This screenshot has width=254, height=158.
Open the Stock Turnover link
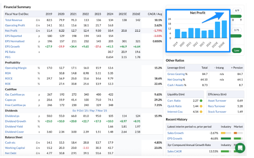point(217,112)
